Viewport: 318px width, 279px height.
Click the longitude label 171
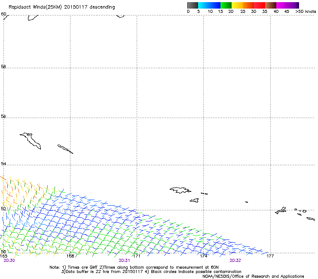[137, 256]
